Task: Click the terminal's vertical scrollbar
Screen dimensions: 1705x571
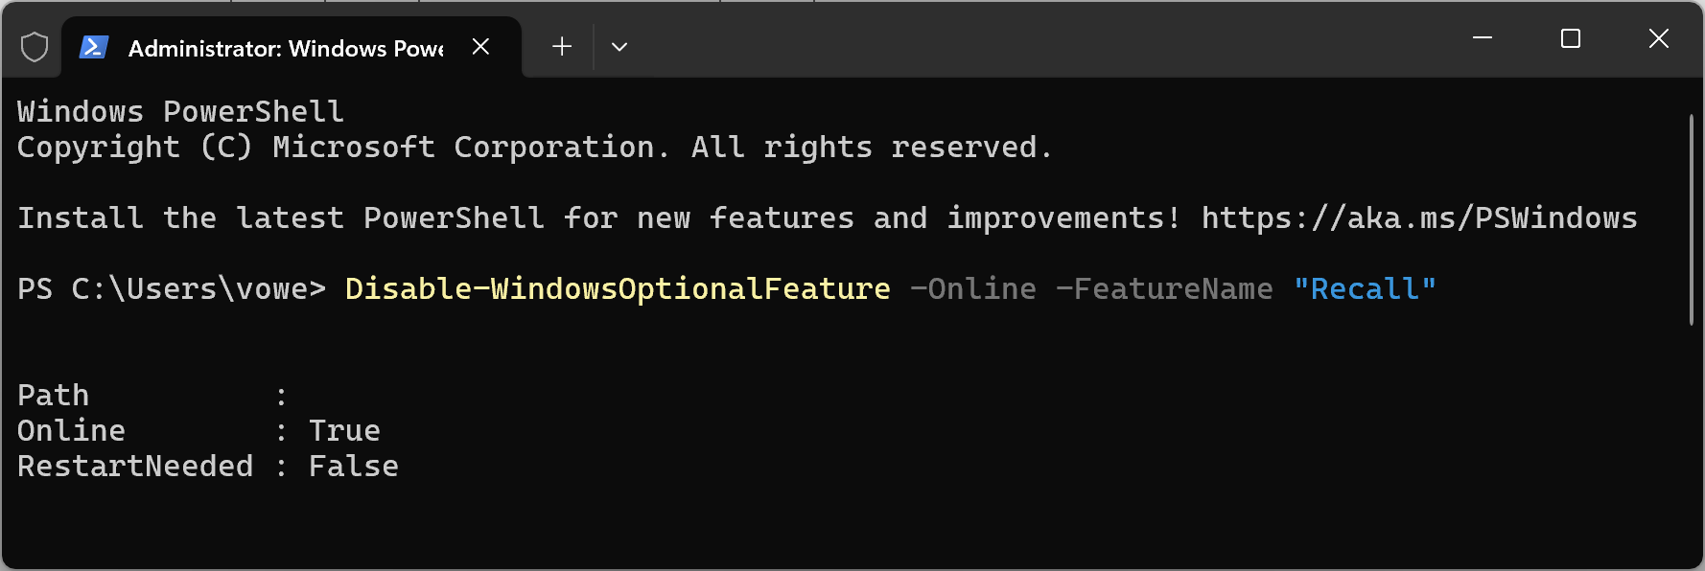Action: (x=1691, y=220)
